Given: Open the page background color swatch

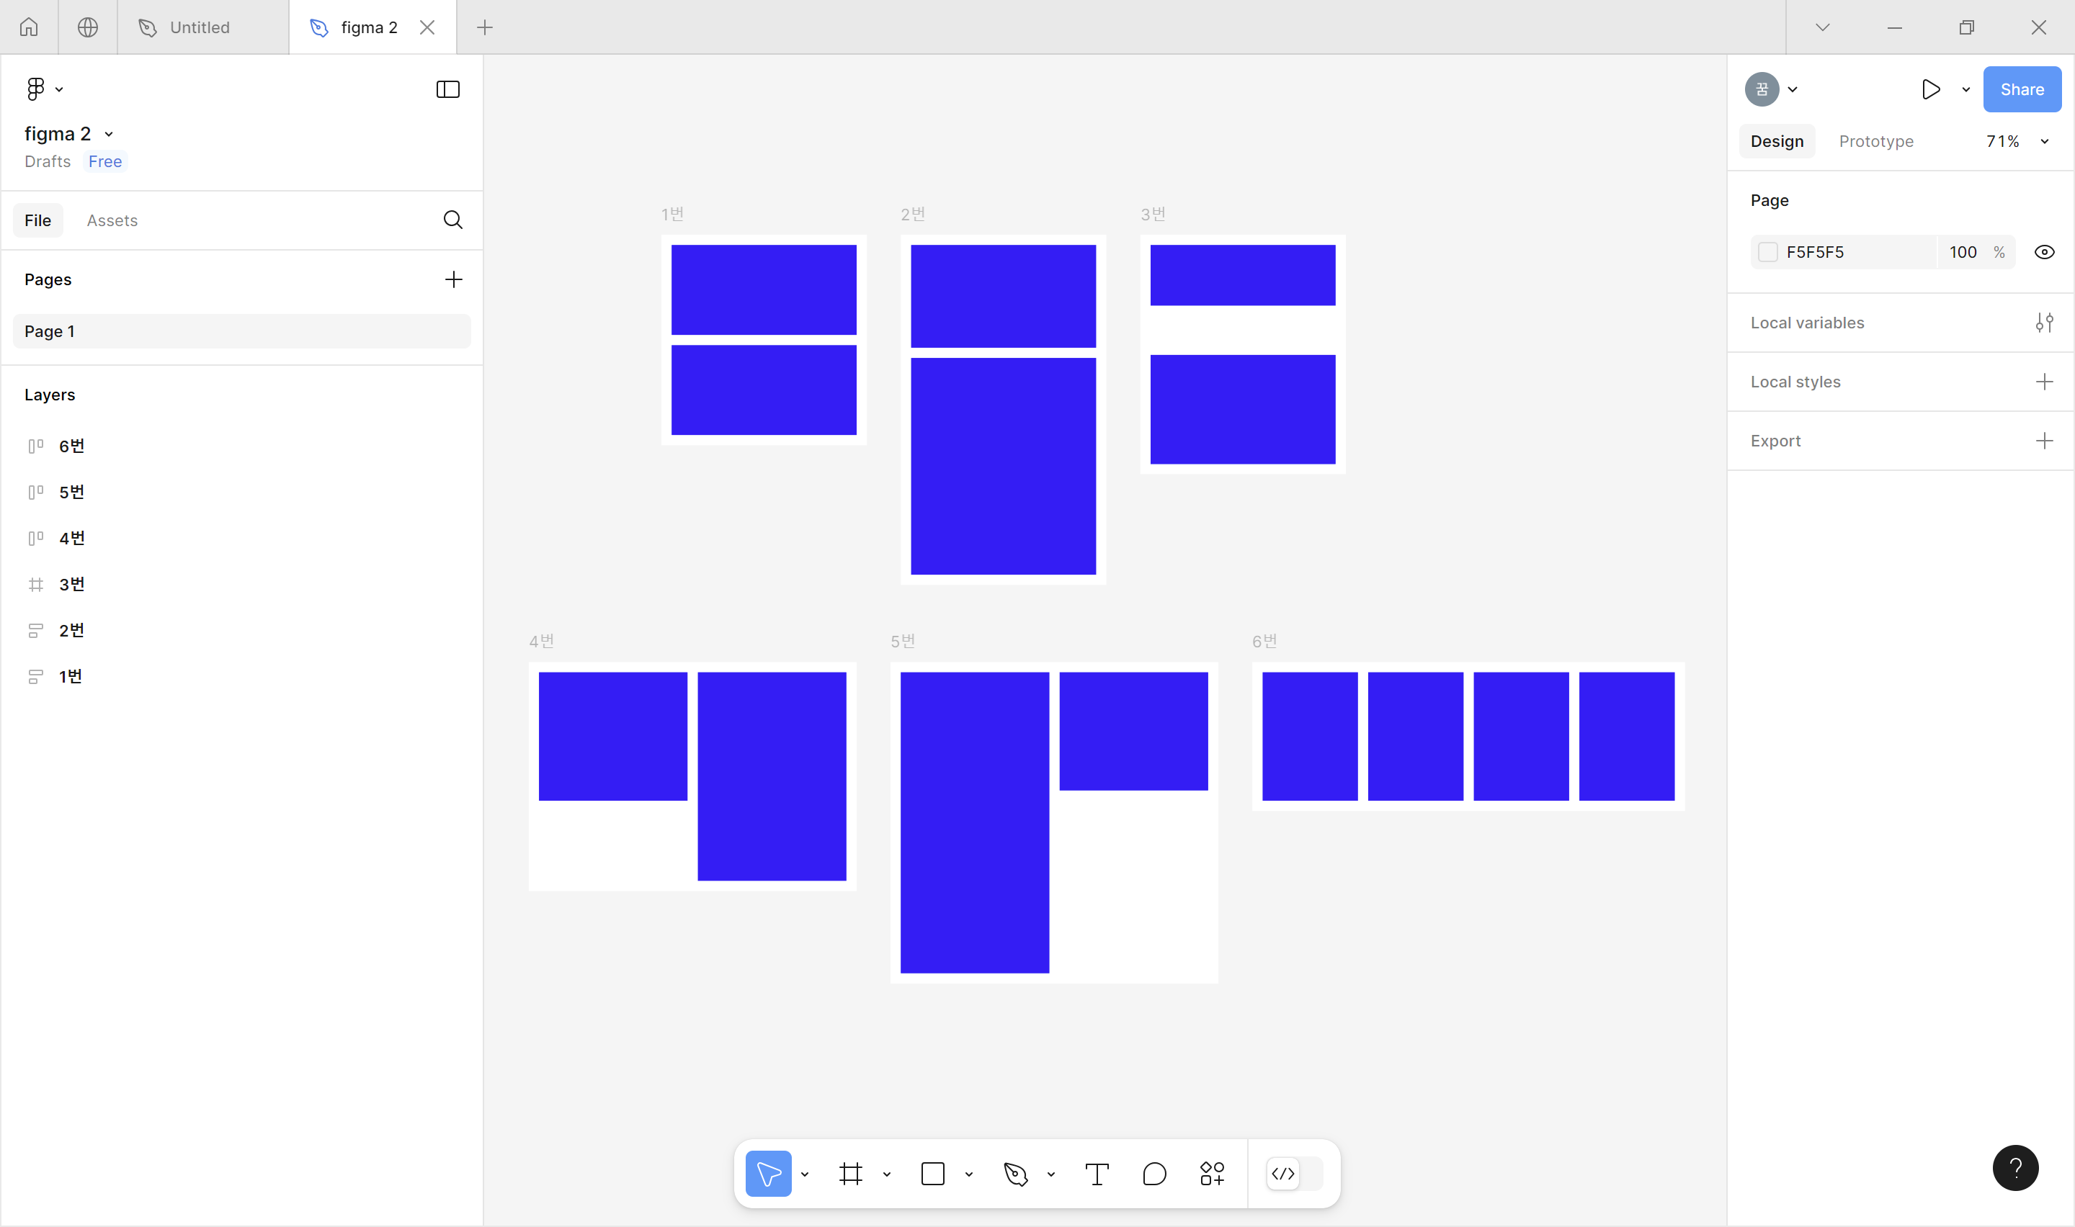Looking at the screenshot, I should click(1767, 252).
